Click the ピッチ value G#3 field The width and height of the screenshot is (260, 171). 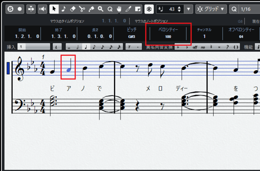tap(132, 37)
